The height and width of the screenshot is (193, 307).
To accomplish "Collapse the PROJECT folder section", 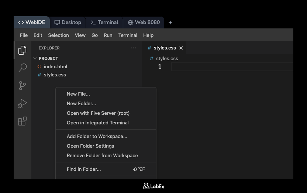I will [35, 58].
